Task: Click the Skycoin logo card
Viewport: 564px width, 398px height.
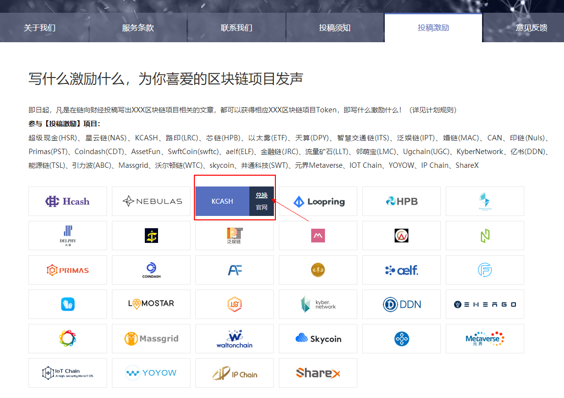Action: click(x=318, y=339)
